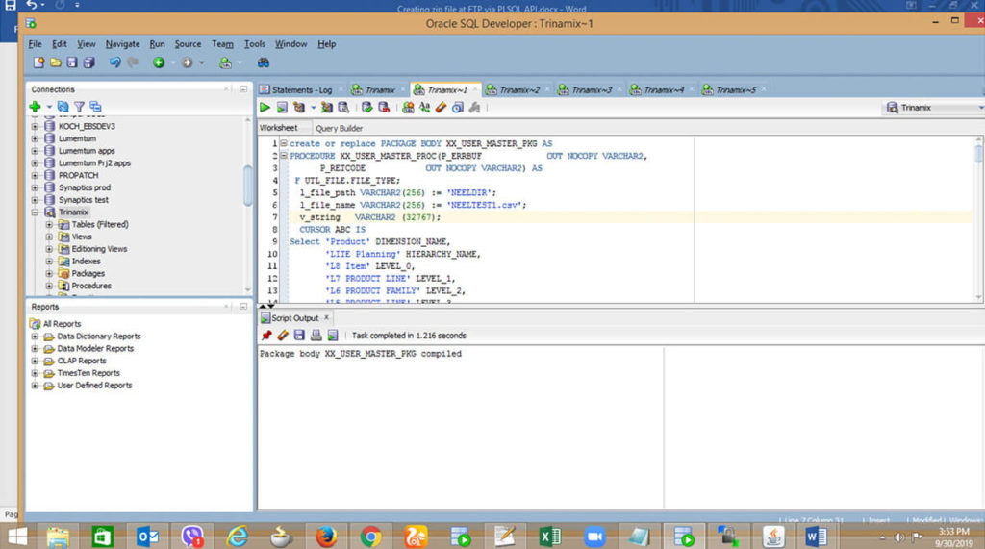Expand the Packages tree node
Screen dimensions: 985x549
pos(49,273)
